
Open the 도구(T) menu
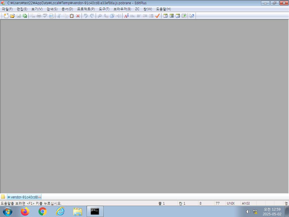(x=104, y=9)
